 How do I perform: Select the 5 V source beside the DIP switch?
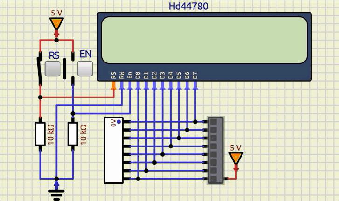pyautogui.click(x=236, y=158)
